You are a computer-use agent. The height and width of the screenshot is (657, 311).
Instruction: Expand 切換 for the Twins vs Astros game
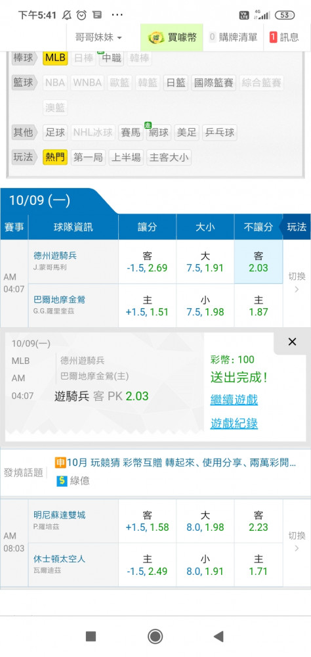pos(297,543)
